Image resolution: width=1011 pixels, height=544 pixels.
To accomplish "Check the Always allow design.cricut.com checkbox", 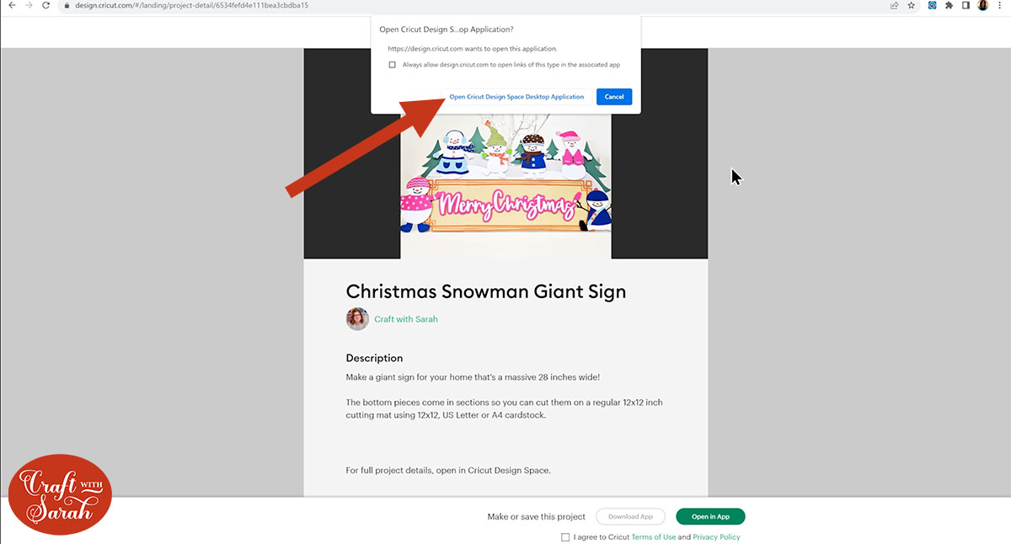I will tap(393, 65).
